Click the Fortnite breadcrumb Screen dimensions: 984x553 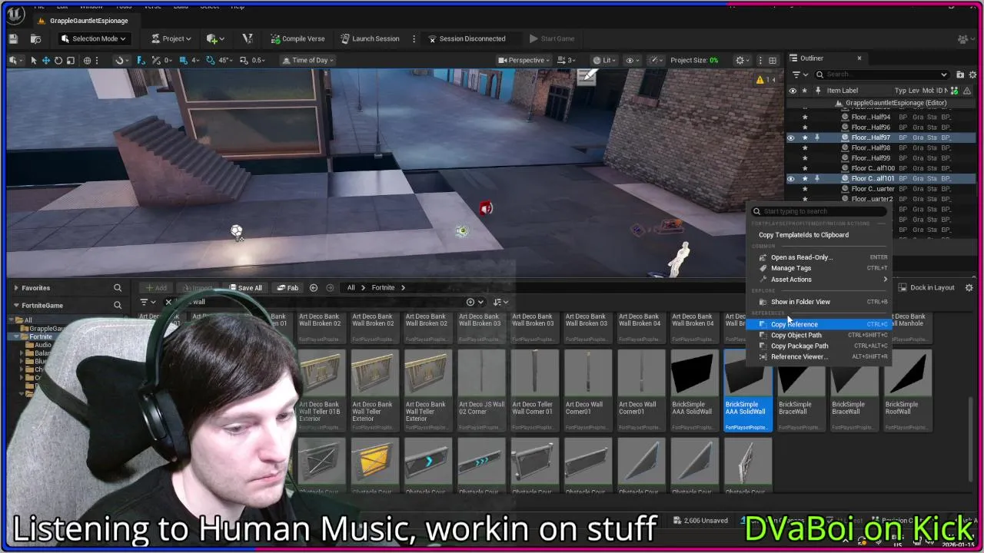[x=383, y=288]
